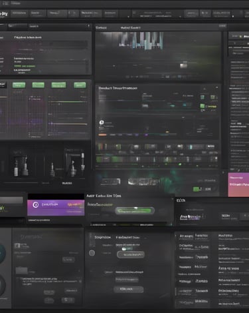Click the first tab label in the center panel header
The width and height of the screenshot is (249, 313).
[x=101, y=28]
